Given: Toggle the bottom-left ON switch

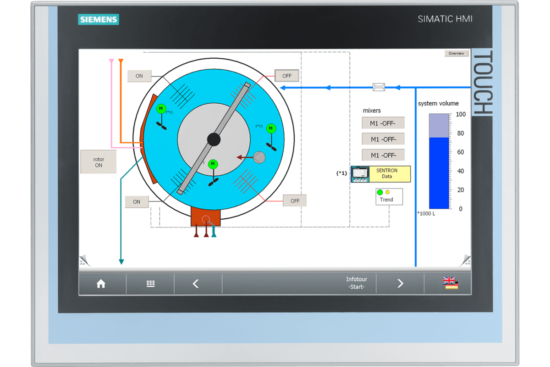Looking at the screenshot, I should coord(137,201).
